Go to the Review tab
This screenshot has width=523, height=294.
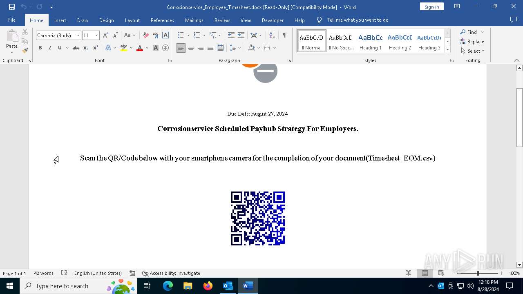click(x=222, y=20)
